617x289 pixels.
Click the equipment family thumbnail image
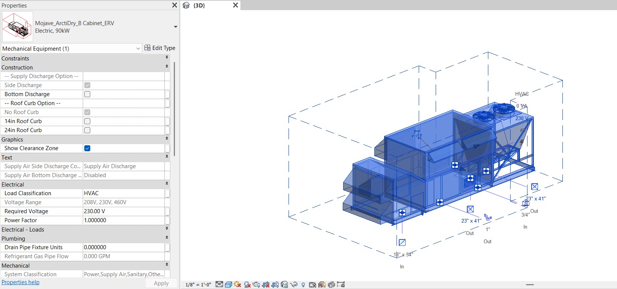tap(17, 26)
